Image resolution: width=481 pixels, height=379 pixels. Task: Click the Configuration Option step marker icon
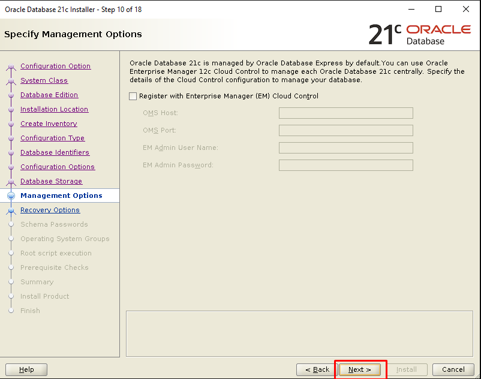[x=11, y=67]
